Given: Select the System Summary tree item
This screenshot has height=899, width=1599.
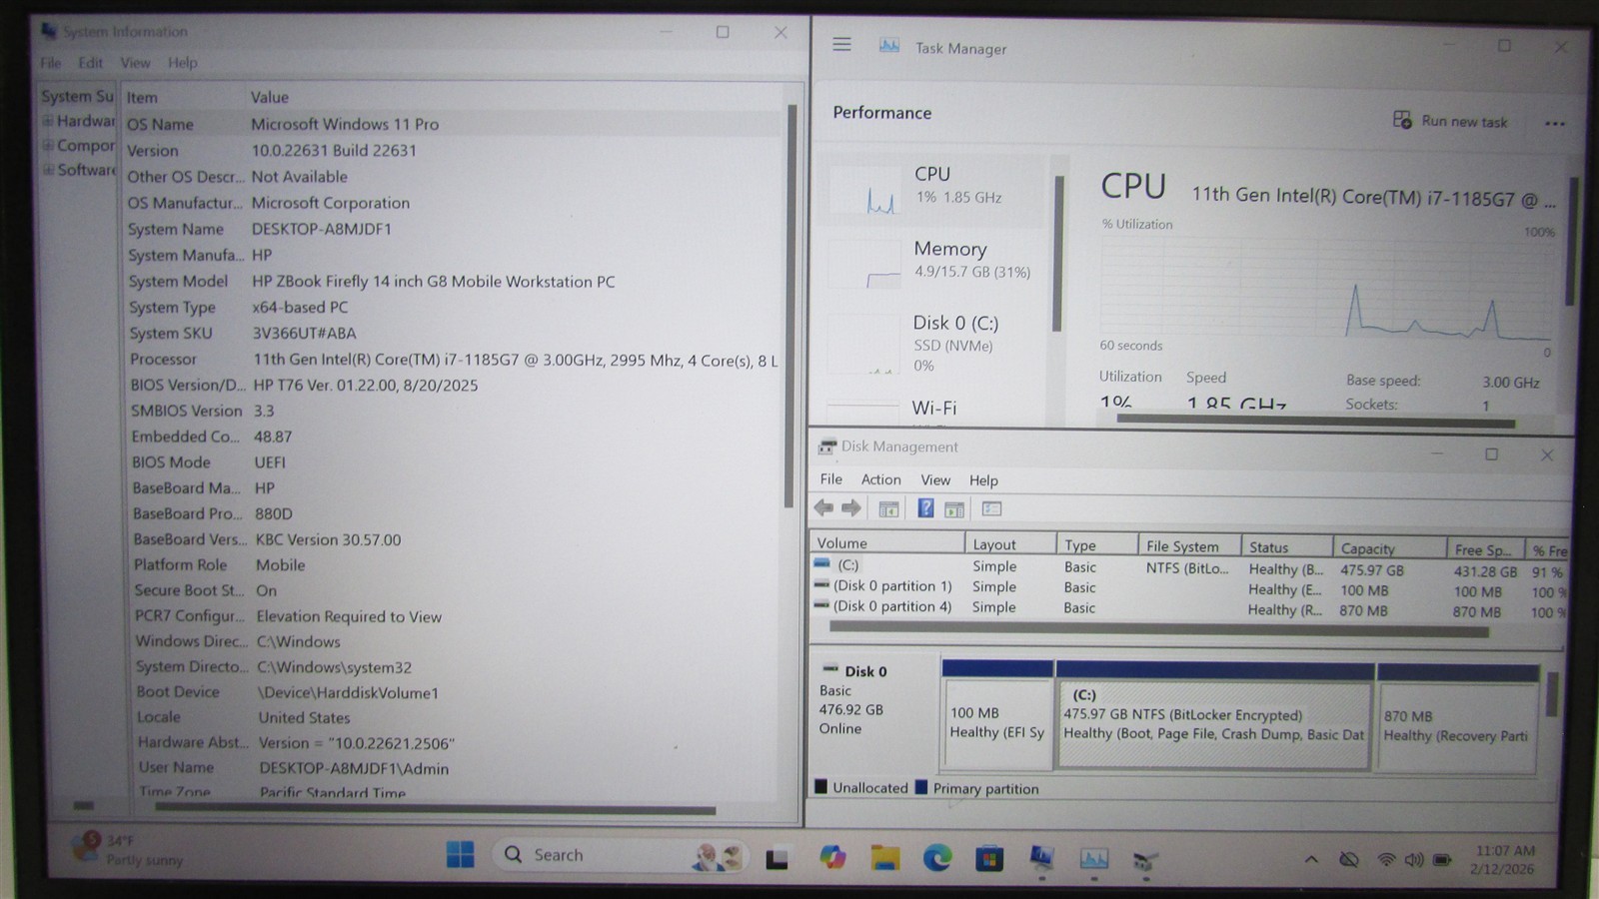Looking at the screenshot, I should [x=77, y=96].
